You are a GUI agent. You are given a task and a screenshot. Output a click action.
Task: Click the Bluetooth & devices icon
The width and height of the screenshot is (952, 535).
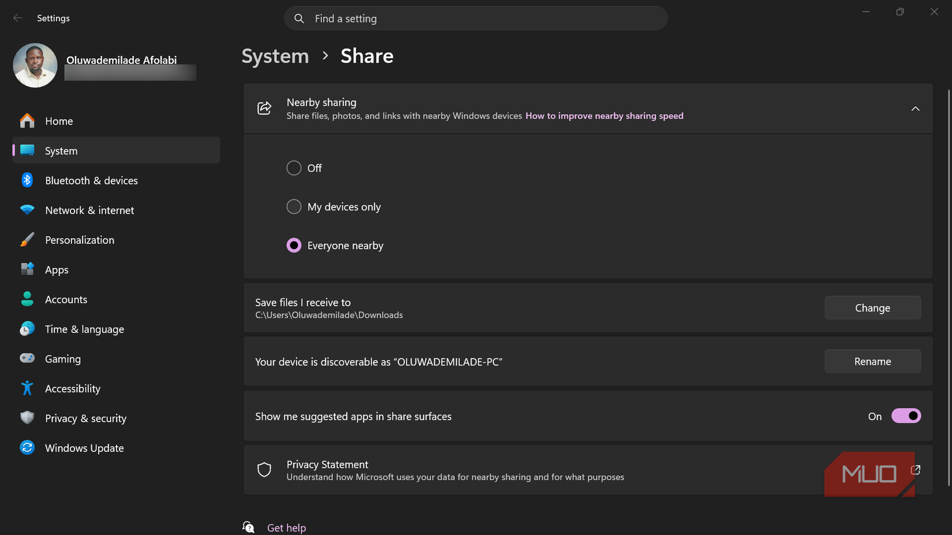pyautogui.click(x=27, y=180)
